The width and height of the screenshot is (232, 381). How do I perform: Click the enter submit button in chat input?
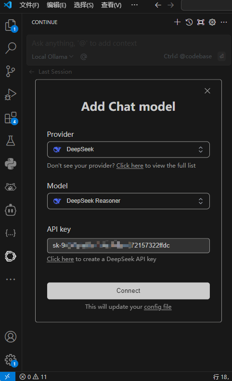[x=221, y=56]
